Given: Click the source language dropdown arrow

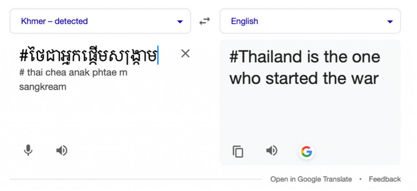Looking at the screenshot, I should 180,22.
